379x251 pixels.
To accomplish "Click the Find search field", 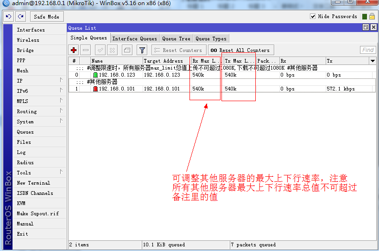I will pyautogui.click(x=368, y=50).
